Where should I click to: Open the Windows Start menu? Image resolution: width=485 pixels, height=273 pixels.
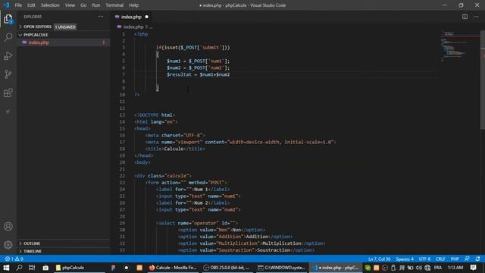click(x=6, y=268)
